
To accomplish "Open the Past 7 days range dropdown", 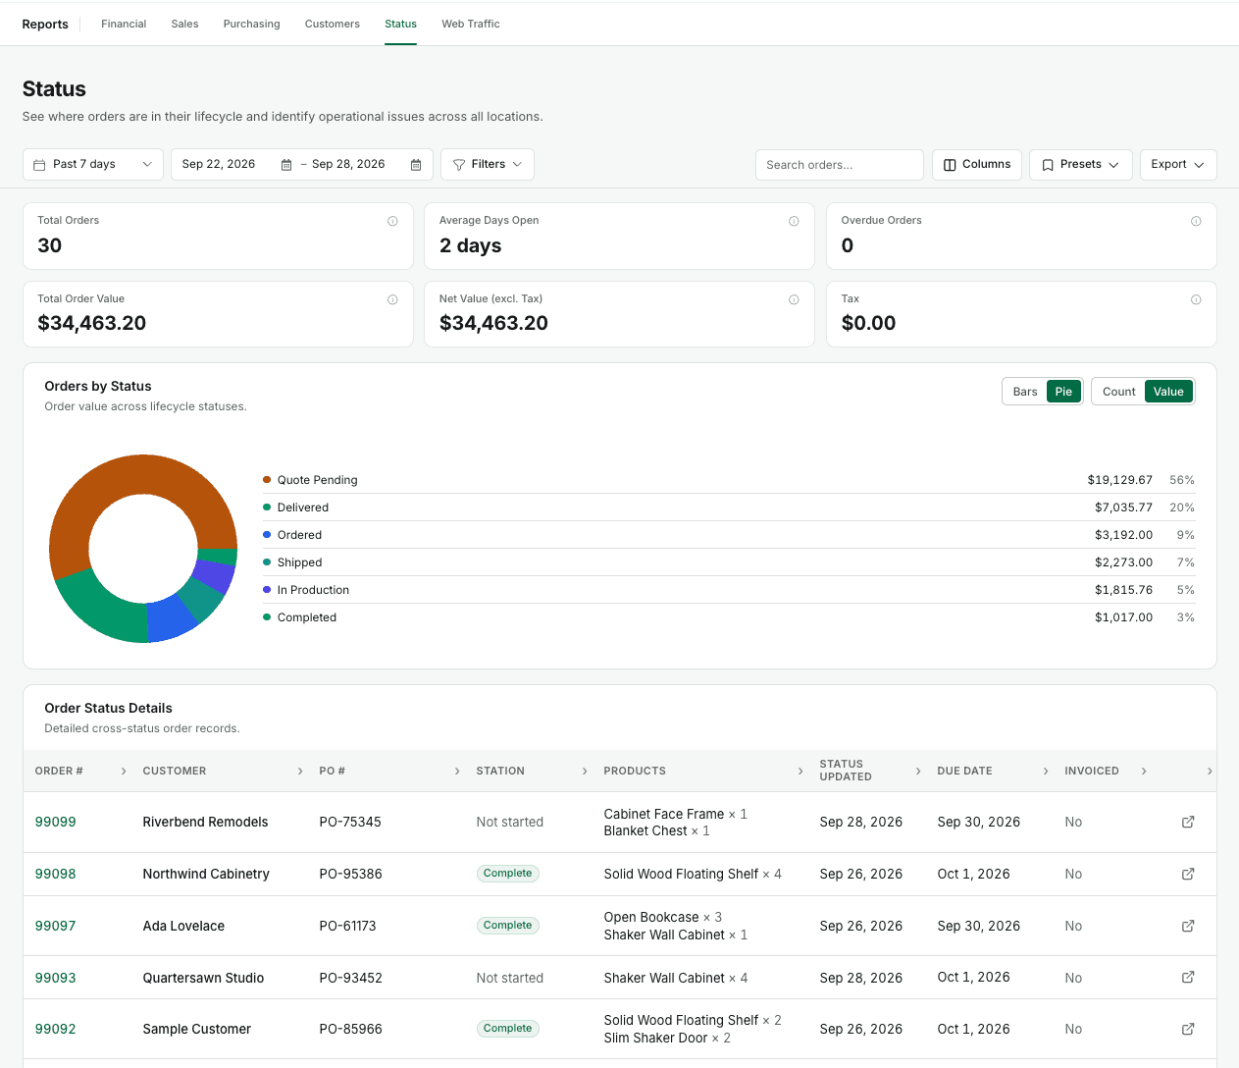I will (92, 165).
